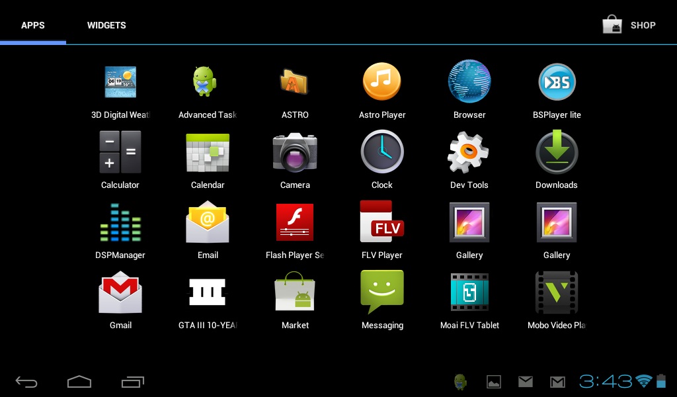Open Dev Tools gear icon

click(468, 152)
